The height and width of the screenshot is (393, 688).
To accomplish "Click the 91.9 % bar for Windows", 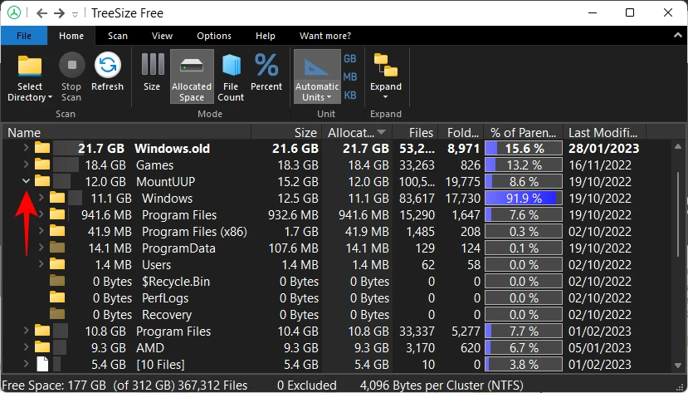I will point(523,198).
